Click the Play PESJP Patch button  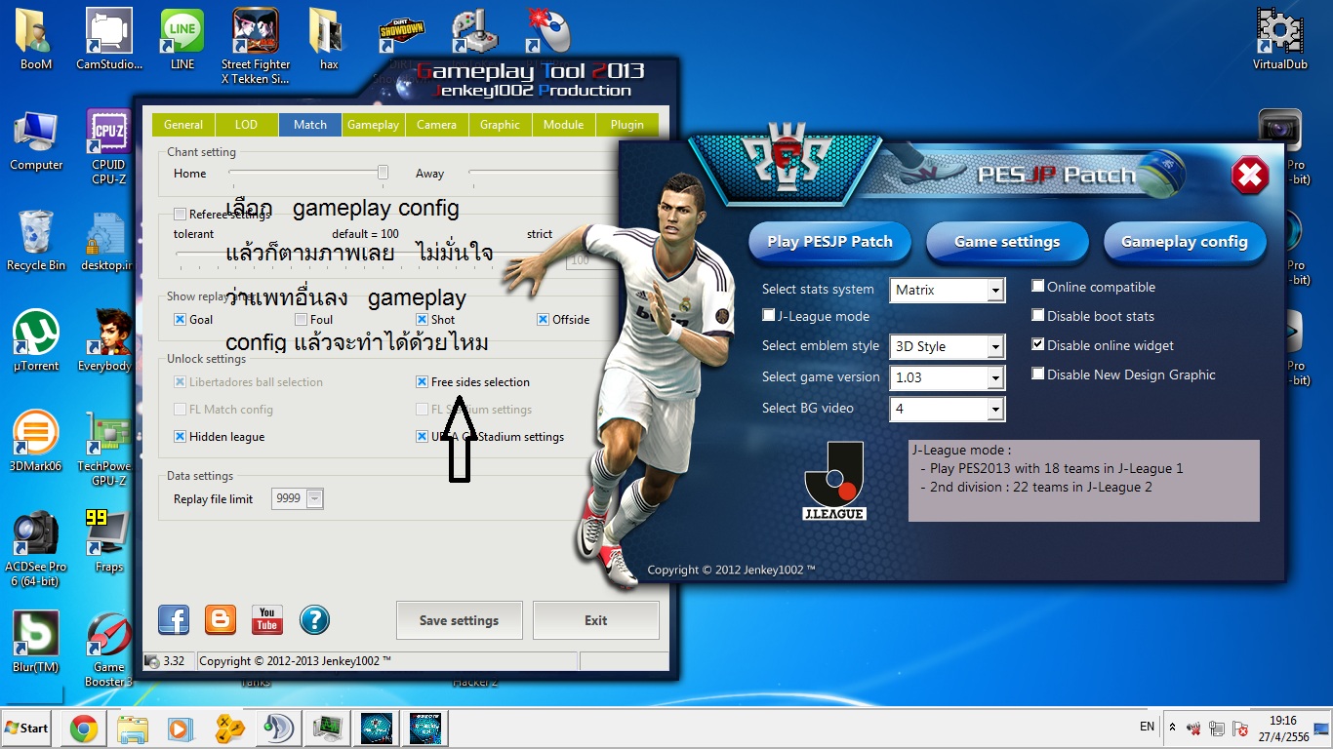tap(829, 241)
